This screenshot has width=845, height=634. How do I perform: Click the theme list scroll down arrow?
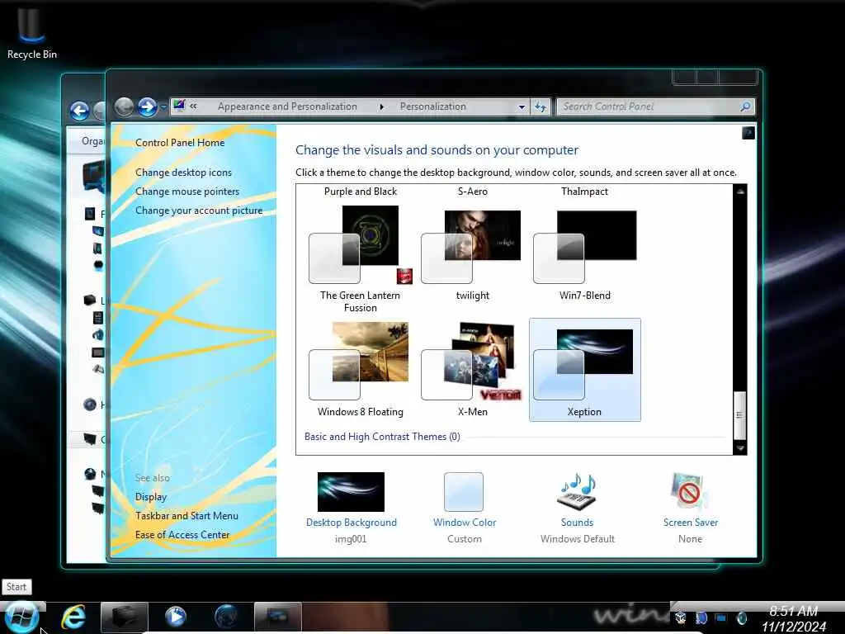pos(740,448)
